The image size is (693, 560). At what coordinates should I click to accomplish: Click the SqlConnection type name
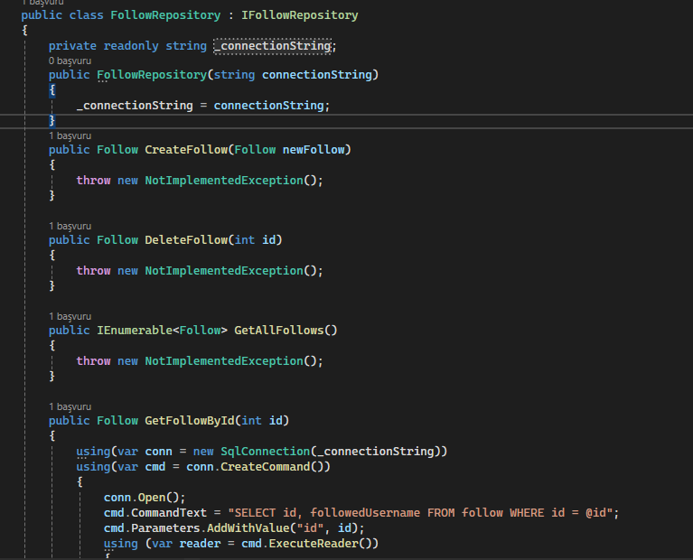pos(265,452)
